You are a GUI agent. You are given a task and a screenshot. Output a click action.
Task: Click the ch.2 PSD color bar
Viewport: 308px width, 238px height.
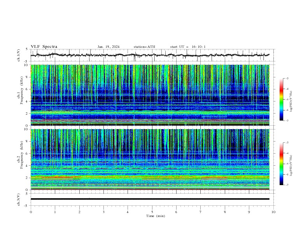(x=281, y=164)
